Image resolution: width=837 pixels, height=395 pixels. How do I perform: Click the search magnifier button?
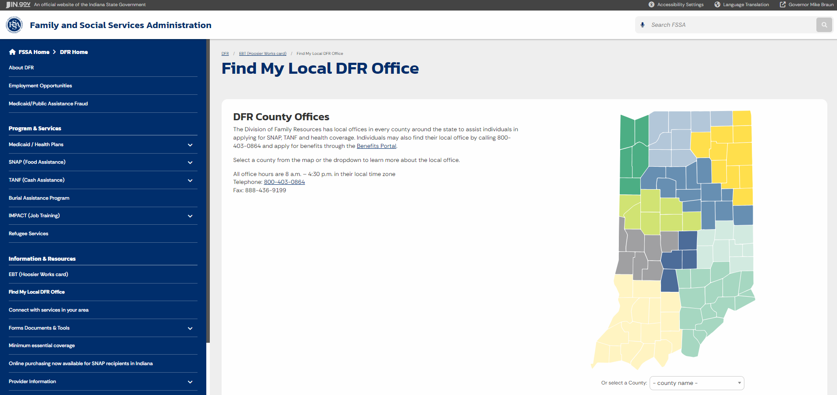tap(824, 25)
